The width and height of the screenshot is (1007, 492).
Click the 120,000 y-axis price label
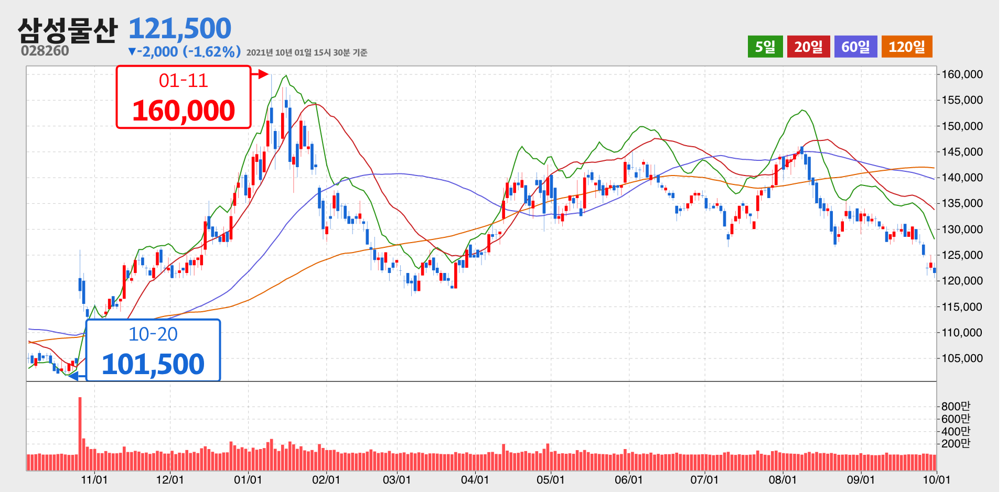(x=962, y=281)
